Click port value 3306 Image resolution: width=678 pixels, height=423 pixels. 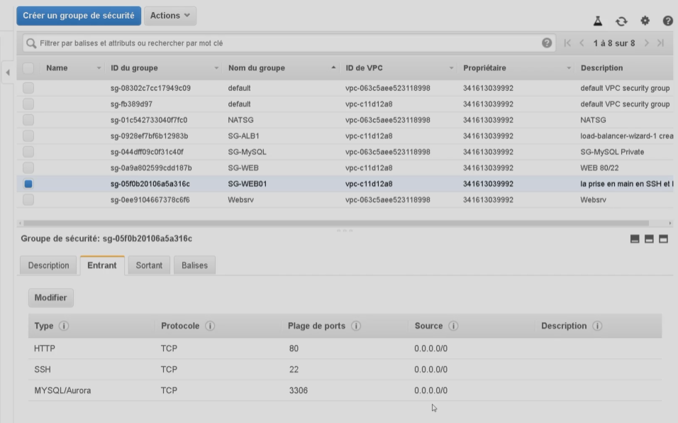(x=299, y=390)
